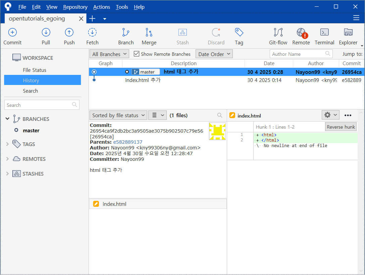Open the Sorted by file status dropdown

118,115
